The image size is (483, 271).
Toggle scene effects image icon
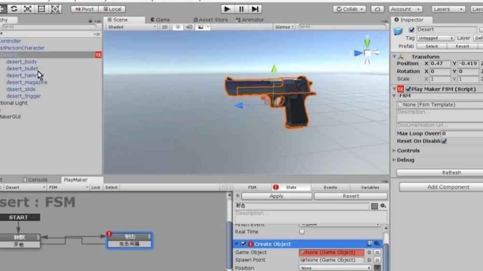coord(200,27)
